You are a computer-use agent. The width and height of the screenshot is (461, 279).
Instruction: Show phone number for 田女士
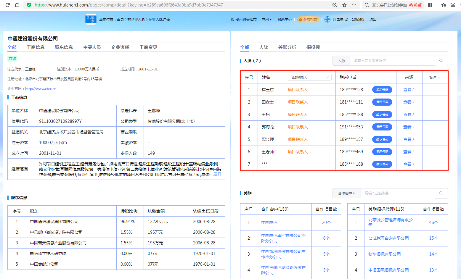(x=382, y=102)
